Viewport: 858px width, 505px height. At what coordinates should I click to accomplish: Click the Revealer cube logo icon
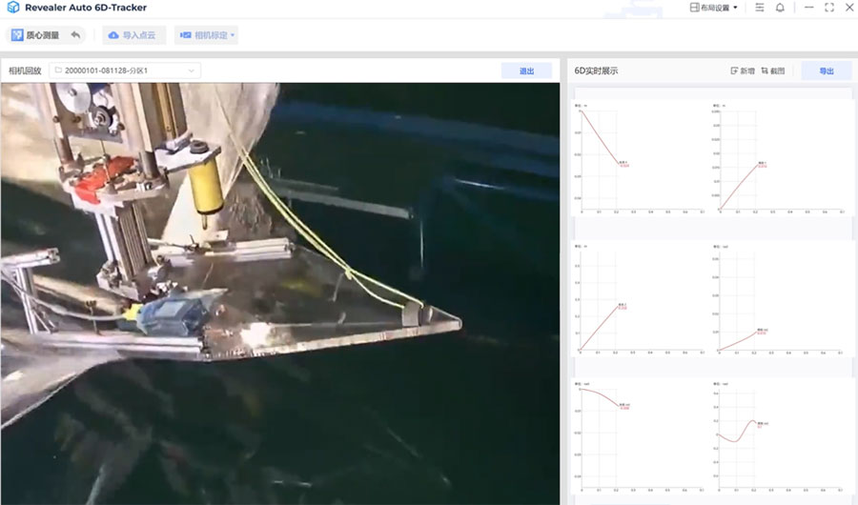13,8
